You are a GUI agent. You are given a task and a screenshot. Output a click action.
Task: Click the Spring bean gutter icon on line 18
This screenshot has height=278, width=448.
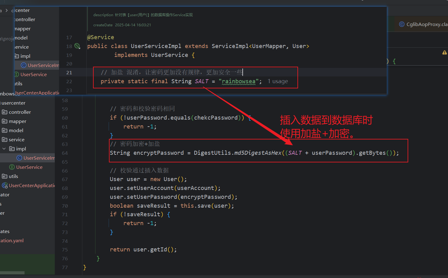click(x=77, y=46)
